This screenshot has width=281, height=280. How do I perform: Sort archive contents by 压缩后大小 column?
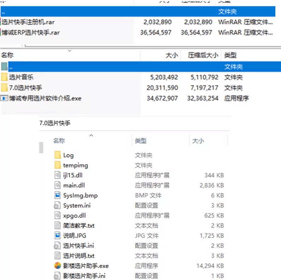pyautogui.click(x=203, y=56)
